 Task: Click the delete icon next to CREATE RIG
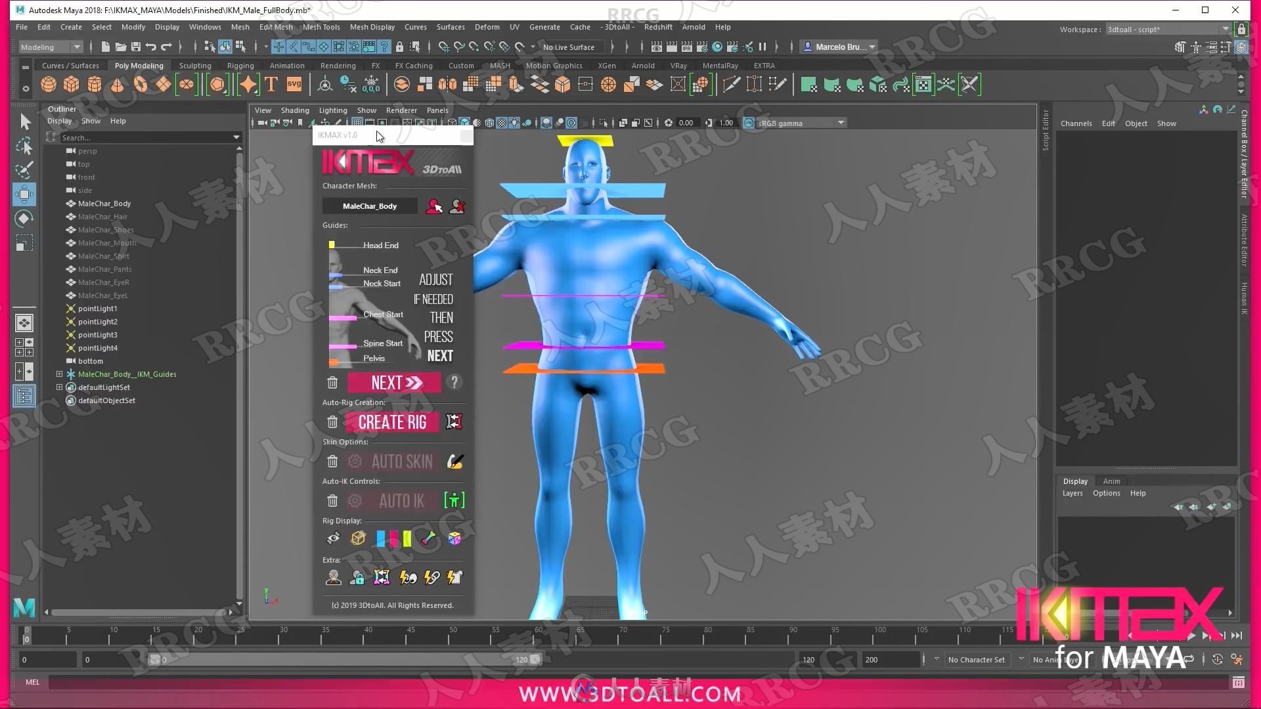pos(332,421)
